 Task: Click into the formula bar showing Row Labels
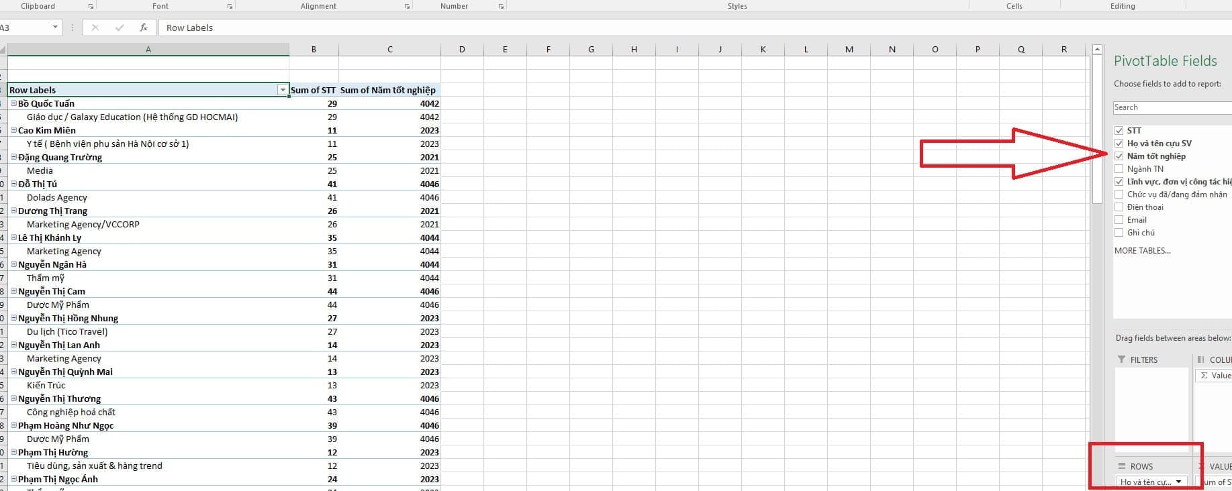[x=695, y=28]
